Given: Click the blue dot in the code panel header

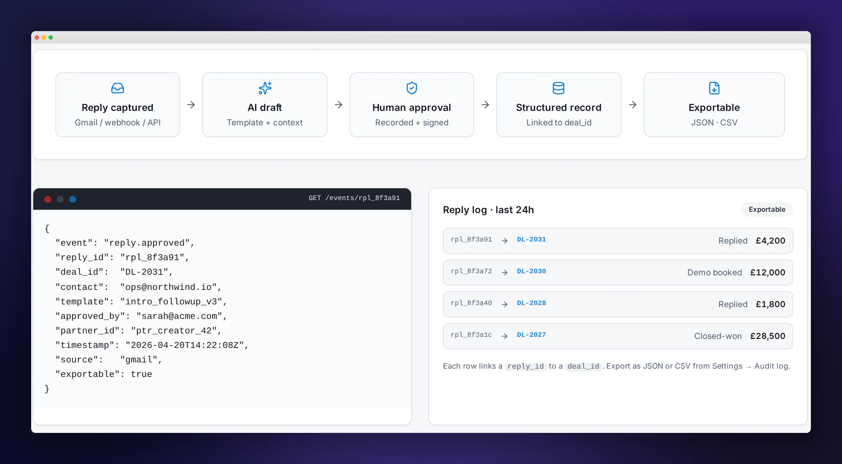Looking at the screenshot, I should point(73,199).
